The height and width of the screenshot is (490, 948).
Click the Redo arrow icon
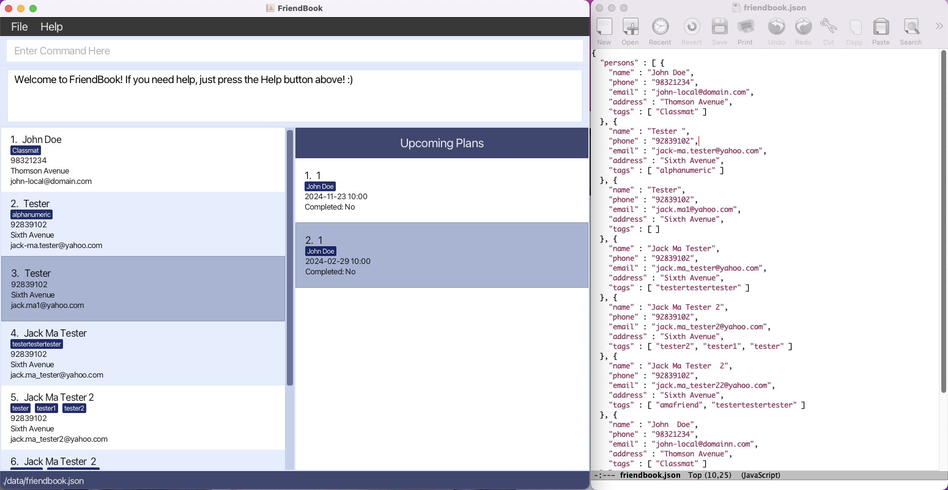pos(803,27)
